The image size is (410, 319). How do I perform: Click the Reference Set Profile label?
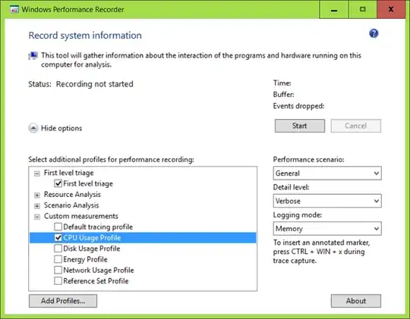pyautogui.click(x=96, y=281)
